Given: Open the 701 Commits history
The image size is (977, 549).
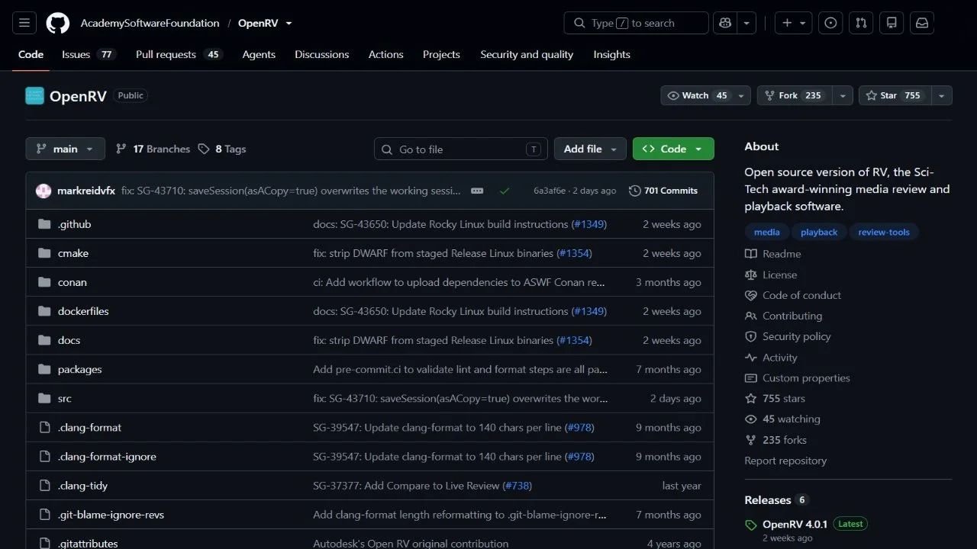Looking at the screenshot, I should 663,191.
